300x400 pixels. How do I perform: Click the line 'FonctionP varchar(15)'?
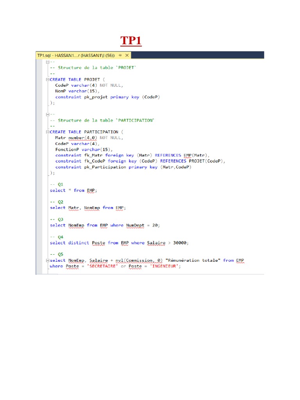click(x=84, y=150)
